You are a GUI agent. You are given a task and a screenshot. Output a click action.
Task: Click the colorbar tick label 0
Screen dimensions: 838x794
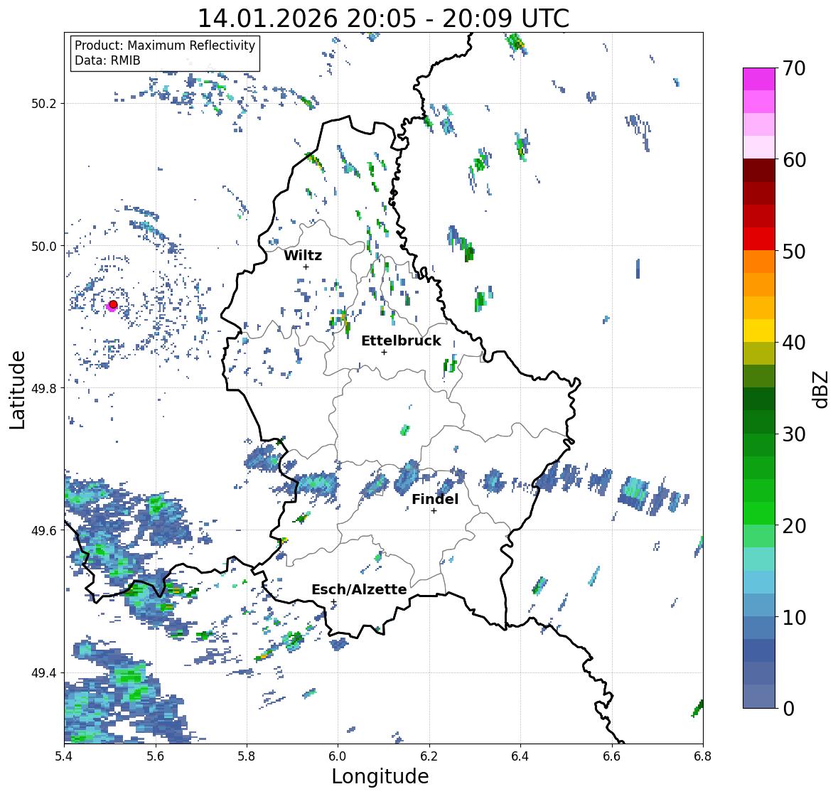(788, 709)
